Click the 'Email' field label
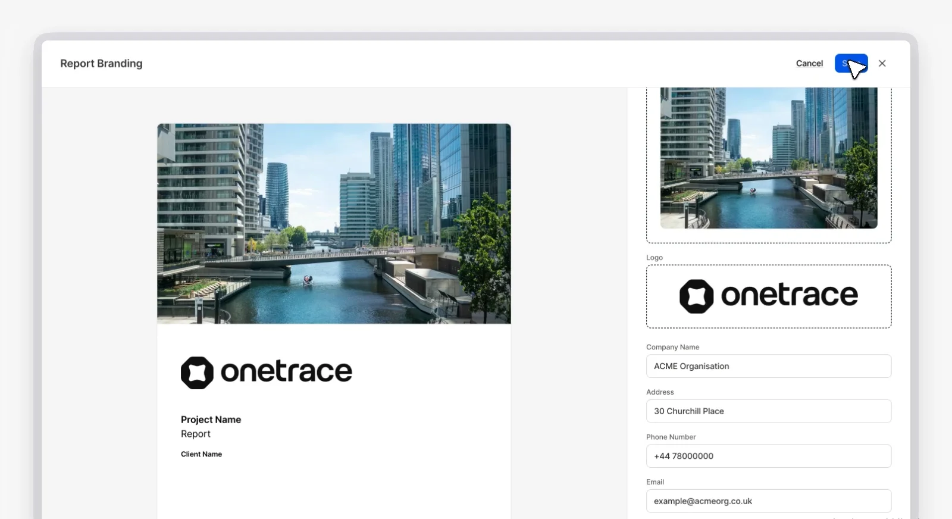 655,482
